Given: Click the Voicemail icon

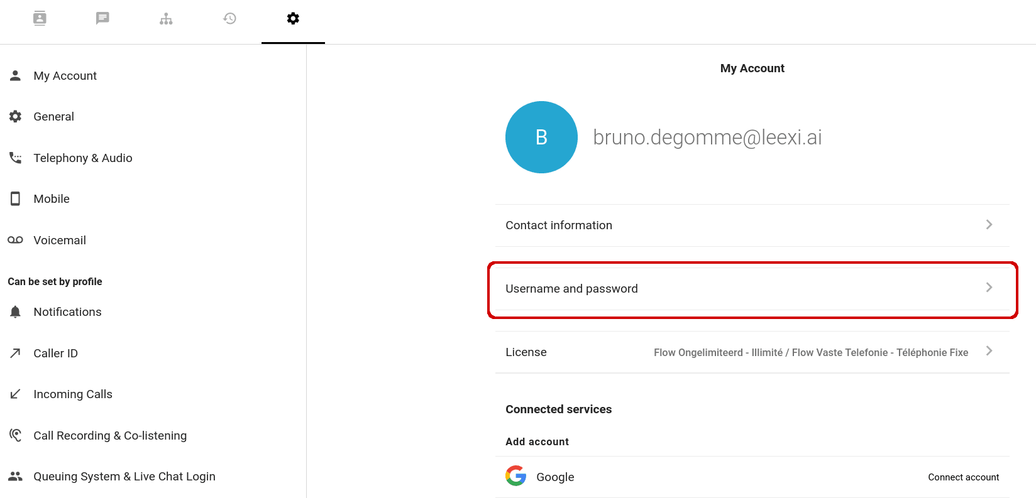Looking at the screenshot, I should coord(16,240).
